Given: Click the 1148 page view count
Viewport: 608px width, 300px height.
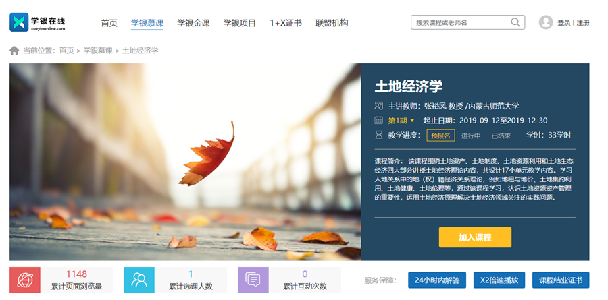Looking at the screenshot, I should click(76, 274).
